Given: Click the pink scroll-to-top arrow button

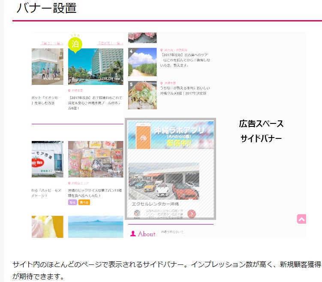Looking at the screenshot, I should click(x=301, y=219).
